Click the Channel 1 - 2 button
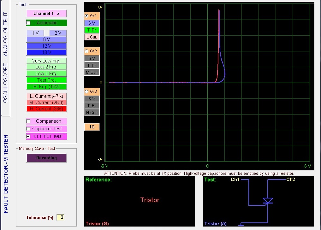321x230 pixels. click(46, 13)
